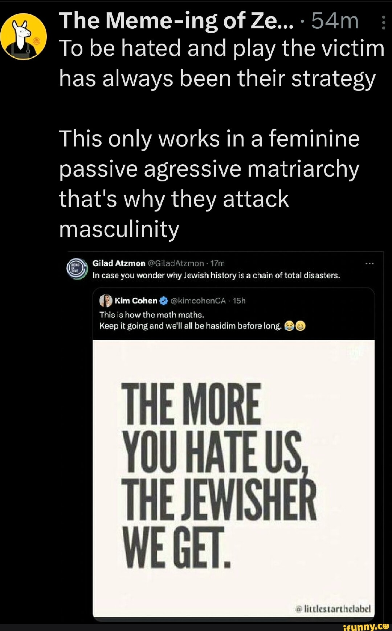The height and width of the screenshot is (631, 392).
Task: Click Gilad Atzmon's profile avatar
Action: pyautogui.click(x=75, y=268)
